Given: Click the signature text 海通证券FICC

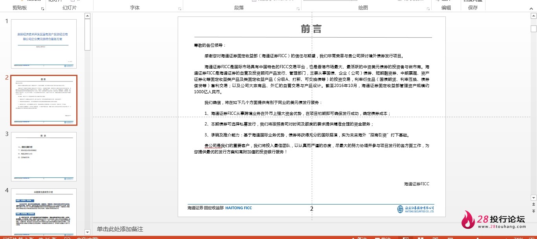Looking at the screenshot, I should [417, 184].
